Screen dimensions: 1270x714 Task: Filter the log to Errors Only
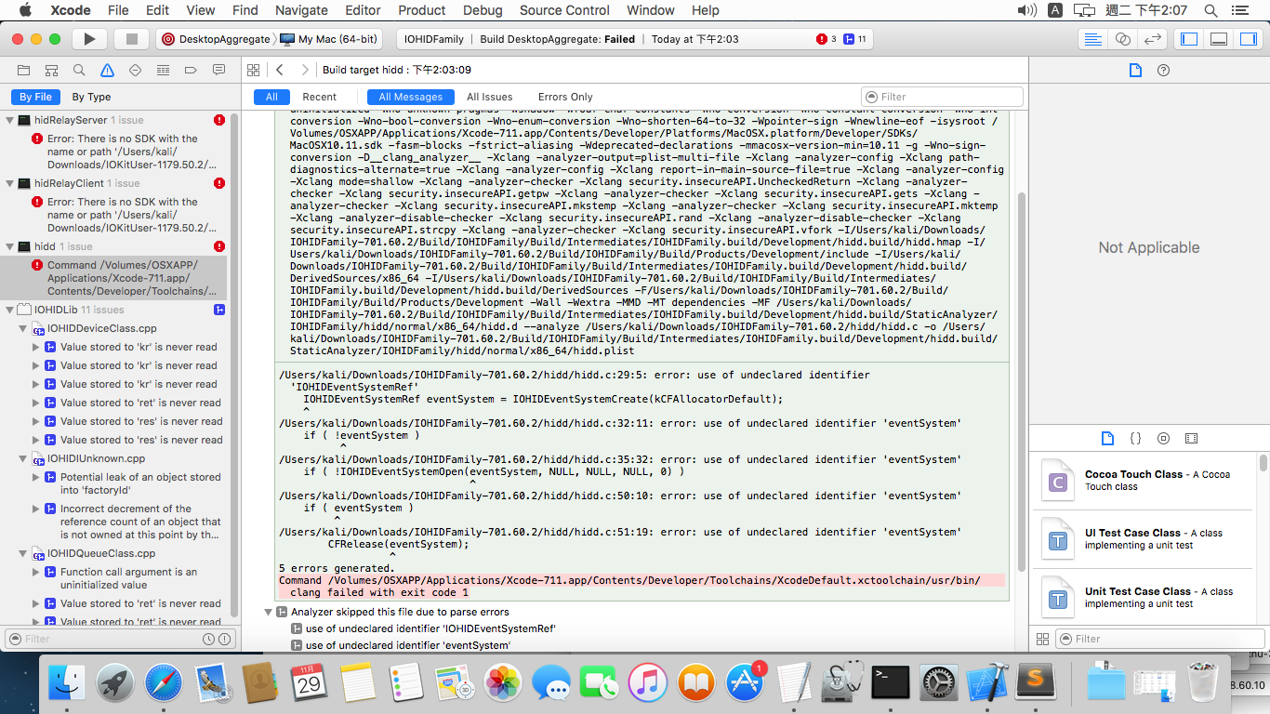pyautogui.click(x=565, y=97)
